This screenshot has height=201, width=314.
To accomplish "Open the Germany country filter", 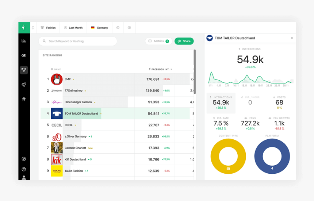I will pos(100,28).
